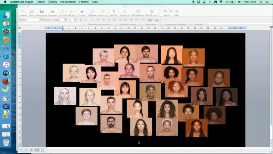This screenshot has width=273, height=154.
Task: Expand the Nouveau dropdown arrow
Action: (x=26, y=11)
